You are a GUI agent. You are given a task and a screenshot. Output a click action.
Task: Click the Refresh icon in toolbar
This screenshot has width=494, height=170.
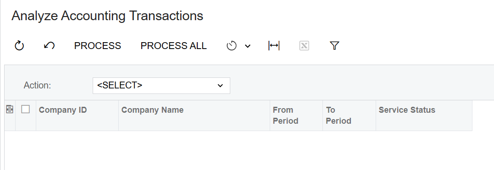[x=19, y=46]
